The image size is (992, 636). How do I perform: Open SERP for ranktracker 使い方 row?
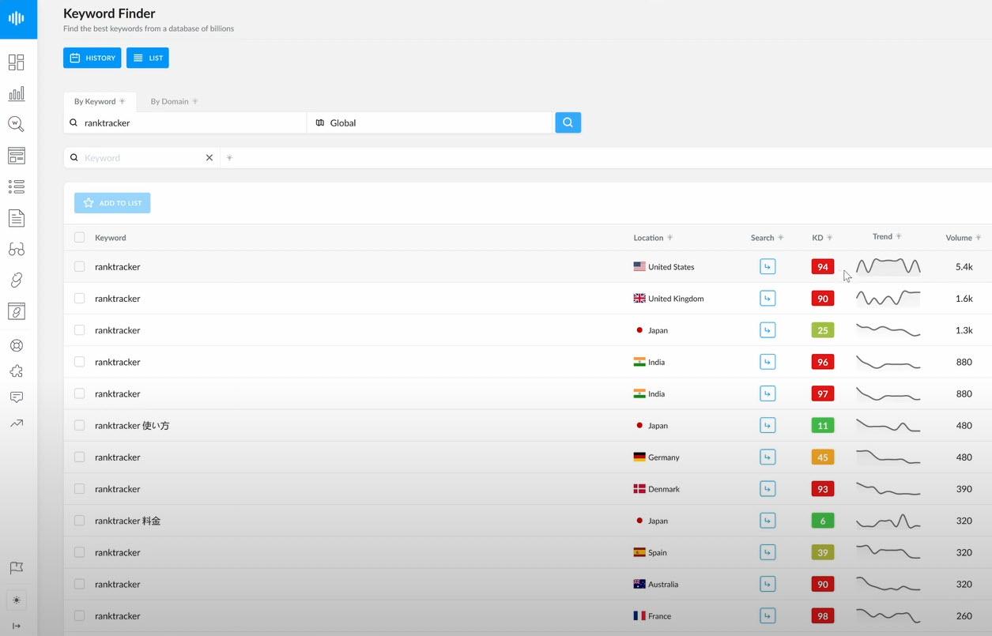pyautogui.click(x=767, y=425)
